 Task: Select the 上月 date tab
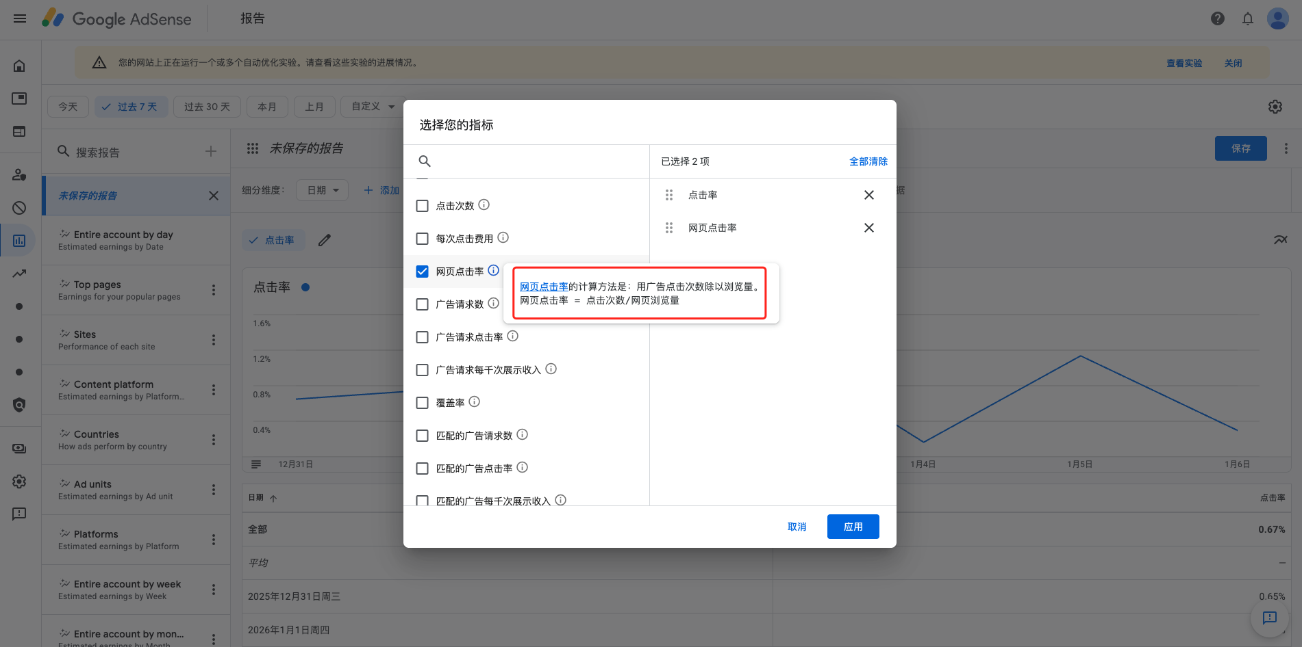tap(314, 107)
